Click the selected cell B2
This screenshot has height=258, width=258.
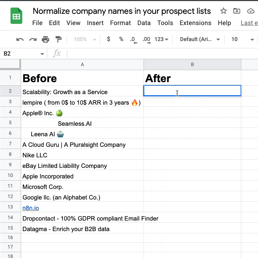click(192, 90)
